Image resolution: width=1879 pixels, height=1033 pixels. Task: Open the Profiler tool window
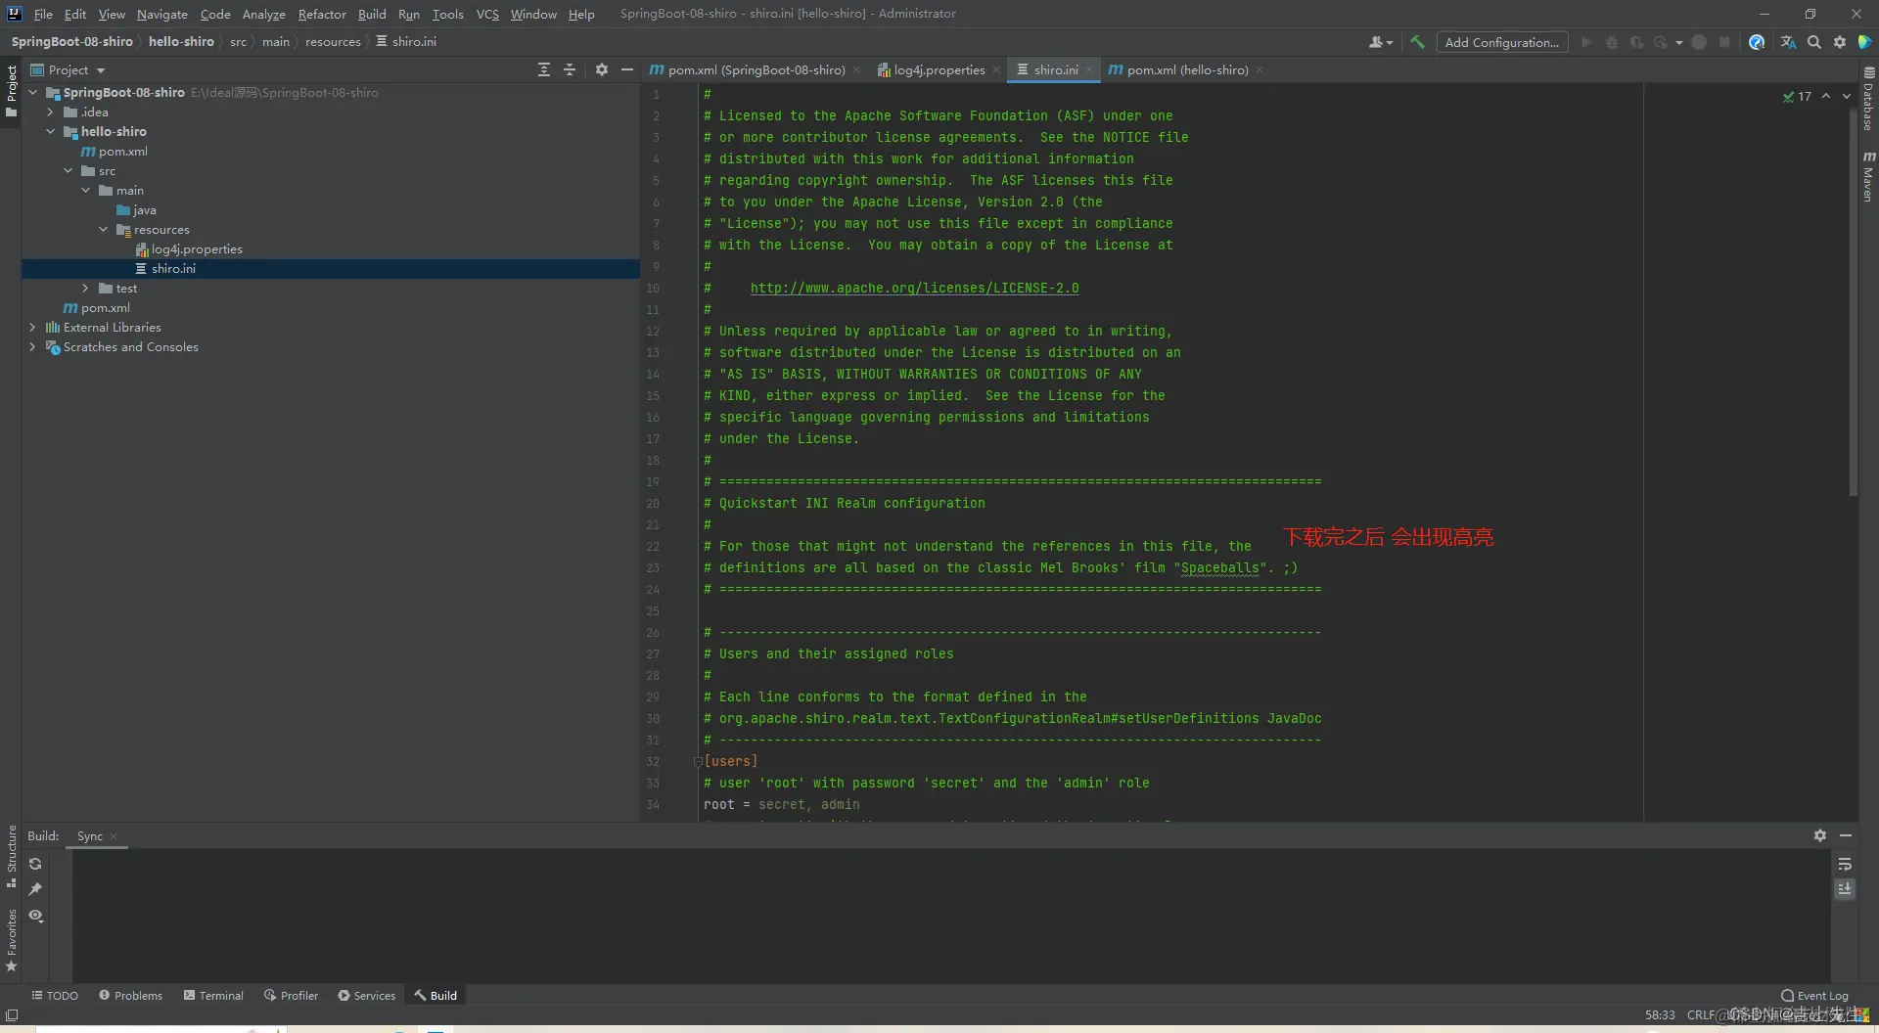pyautogui.click(x=291, y=995)
